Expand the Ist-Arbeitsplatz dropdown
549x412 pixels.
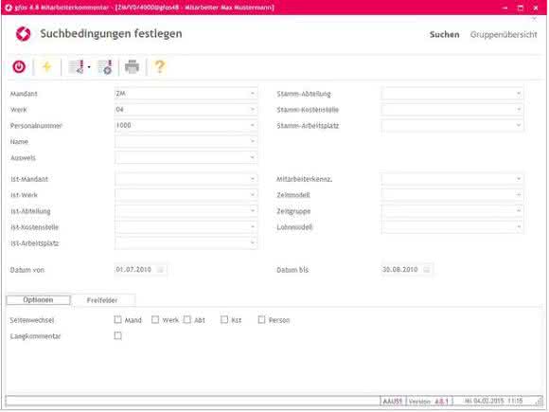pos(253,242)
